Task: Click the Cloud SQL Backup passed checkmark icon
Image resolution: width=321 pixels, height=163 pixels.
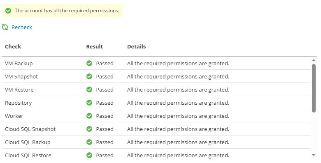Action: (x=89, y=142)
